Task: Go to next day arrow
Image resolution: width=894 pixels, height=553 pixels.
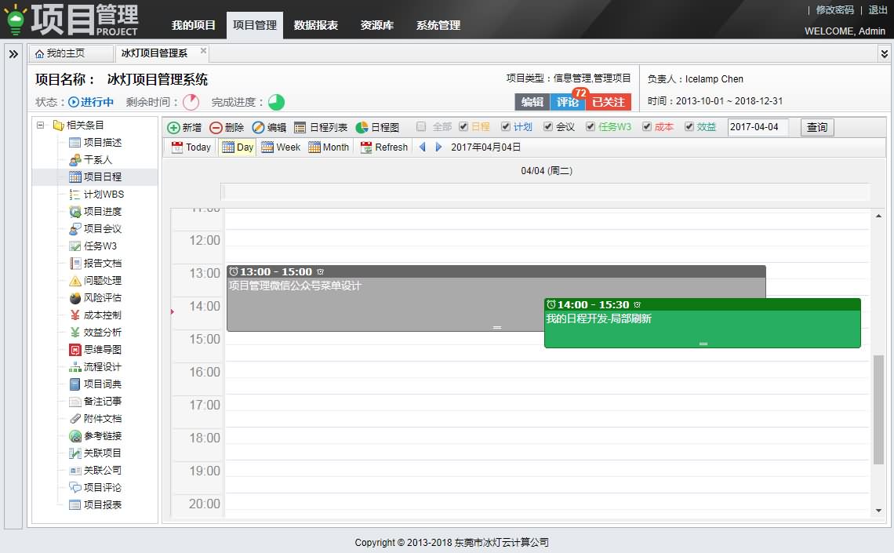Action: pos(438,147)
